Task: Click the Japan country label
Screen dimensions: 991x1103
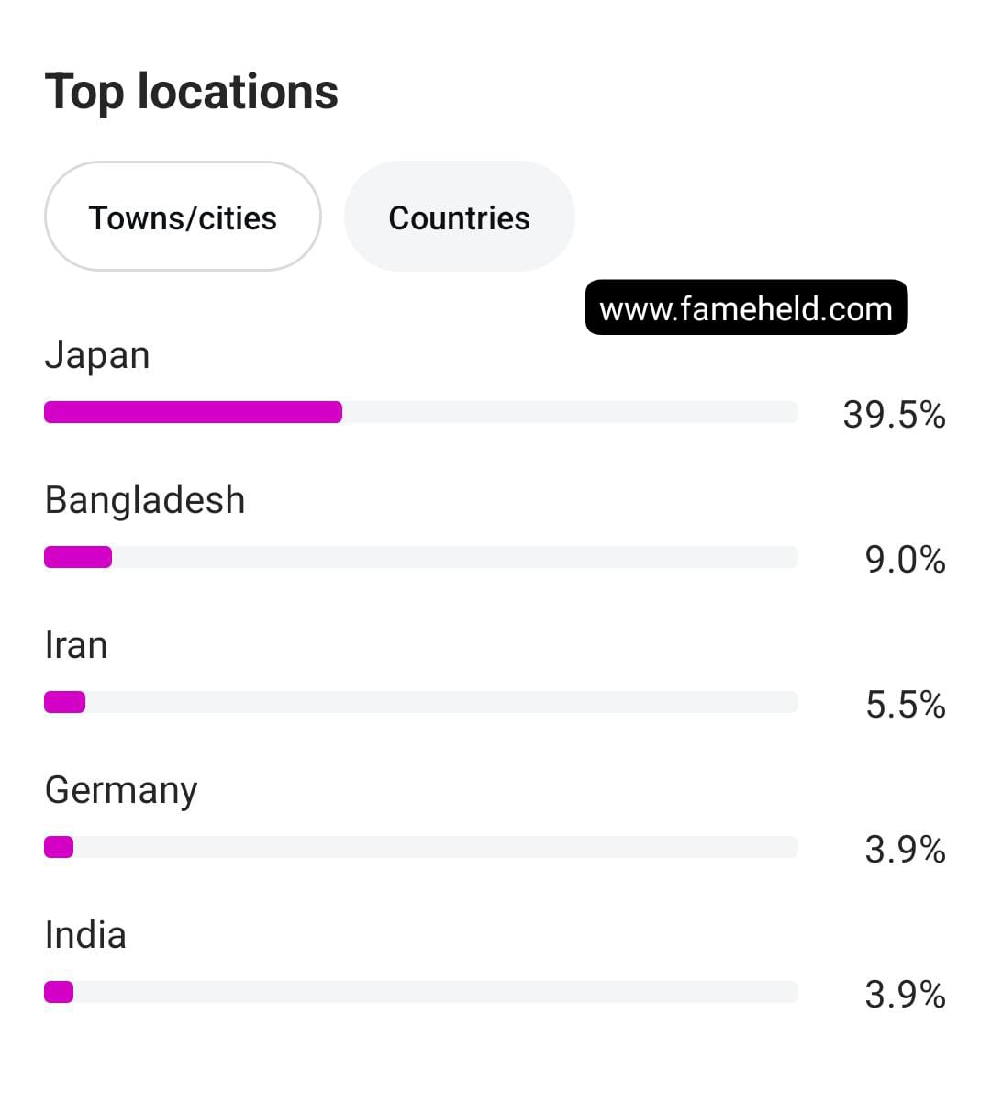Action: (x=97, y=356)
